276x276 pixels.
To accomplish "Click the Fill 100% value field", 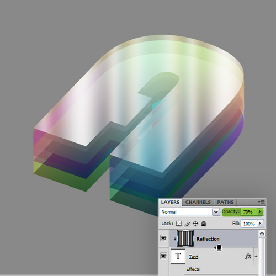I will (249, 224).
